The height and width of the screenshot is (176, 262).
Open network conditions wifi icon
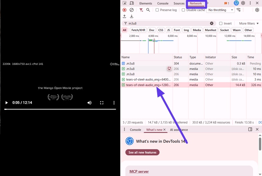(x=239, y=10)
